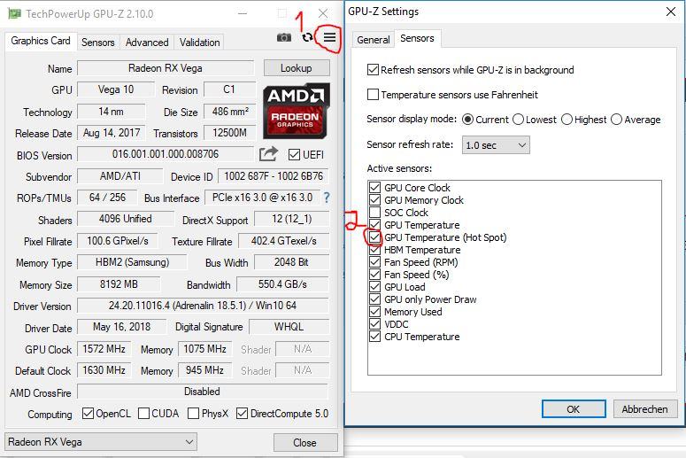Click the GPU Clock 1572 MHz value
The height and width of the screenshot is (458, 686).
click(104, 348)
